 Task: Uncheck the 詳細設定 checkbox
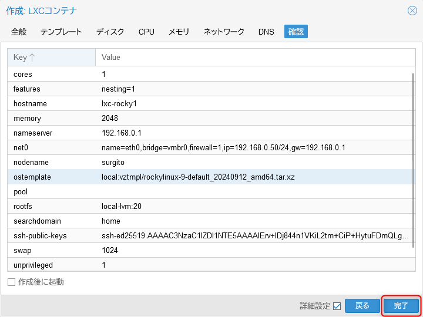click(x=337, y=306)
